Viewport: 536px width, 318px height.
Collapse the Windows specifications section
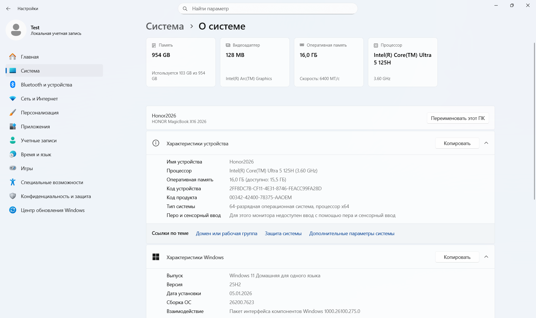point(486,257)
